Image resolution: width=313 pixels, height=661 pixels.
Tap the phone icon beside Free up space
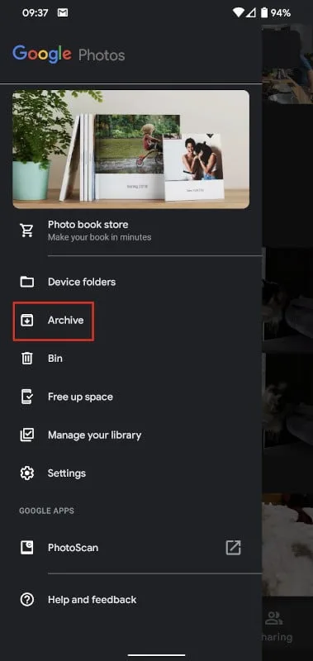pyautogui.click(x=27, y=397)
